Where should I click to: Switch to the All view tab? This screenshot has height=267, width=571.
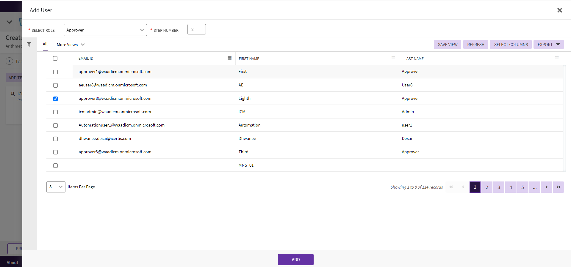[45, 44]
